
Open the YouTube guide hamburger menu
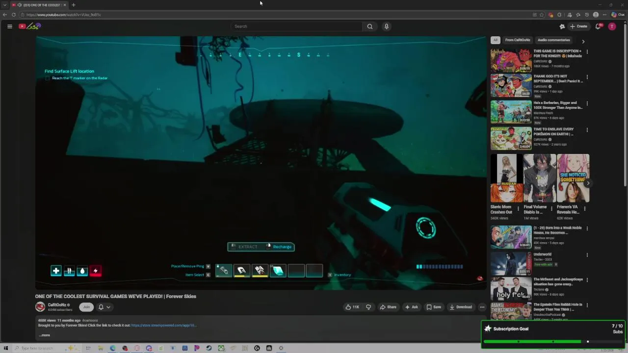point(9,26)
